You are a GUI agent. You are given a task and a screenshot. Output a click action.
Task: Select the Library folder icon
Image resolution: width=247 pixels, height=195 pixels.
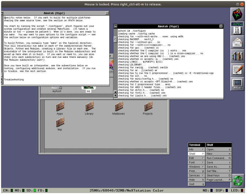89,108
